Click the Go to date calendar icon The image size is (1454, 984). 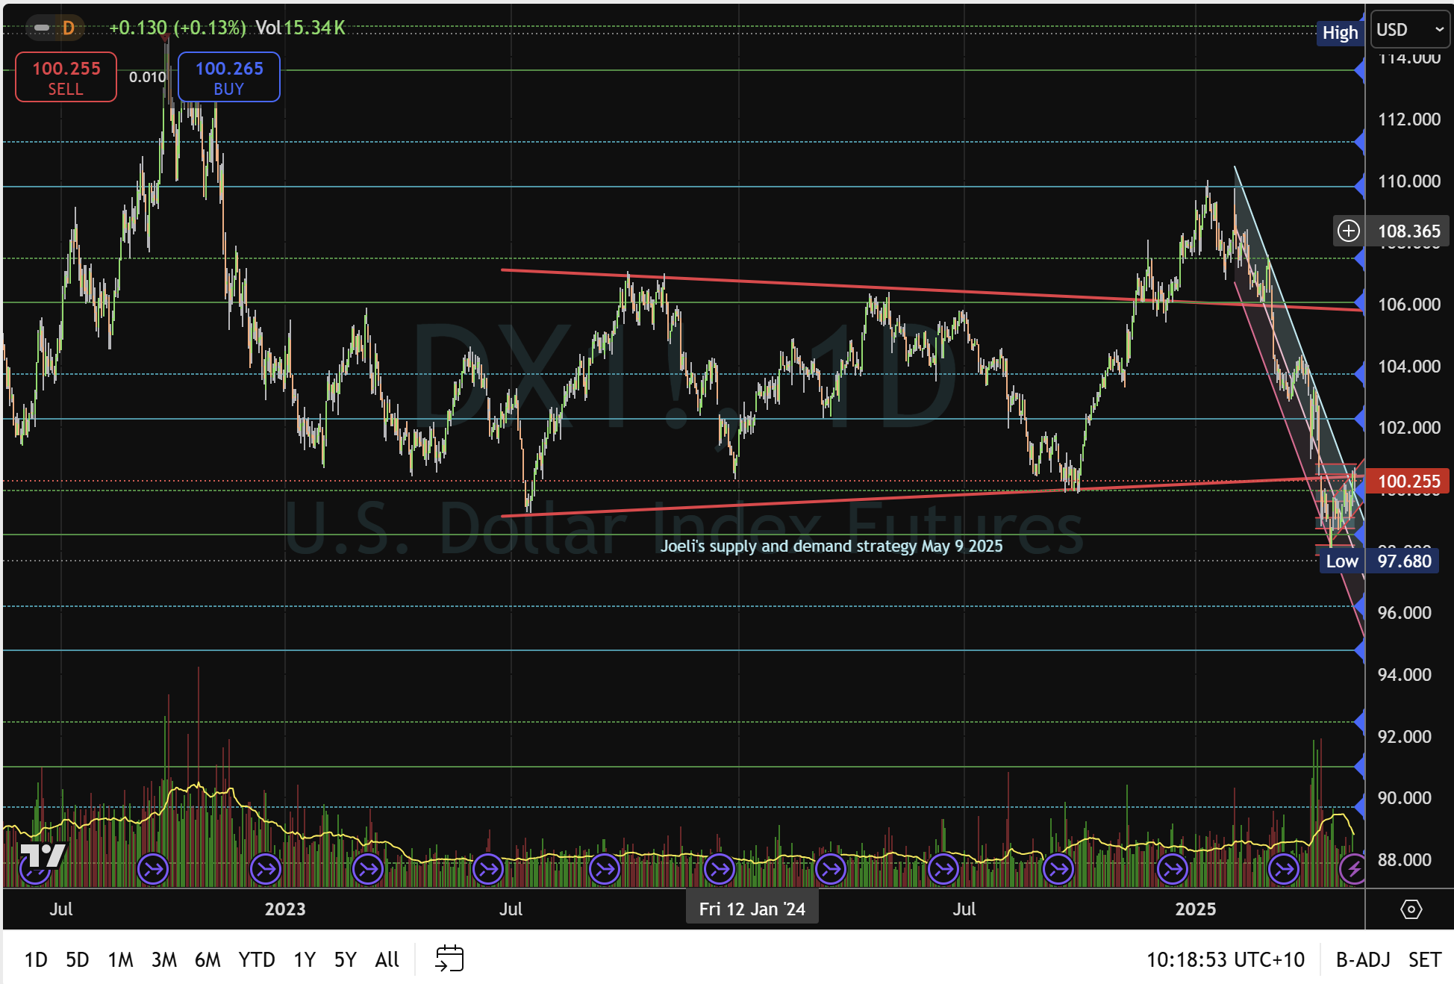tap(449, 959)
